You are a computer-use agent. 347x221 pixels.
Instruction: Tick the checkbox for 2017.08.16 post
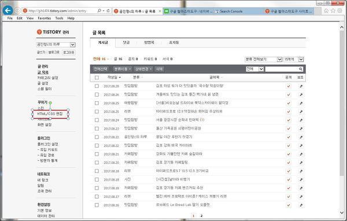97,205
